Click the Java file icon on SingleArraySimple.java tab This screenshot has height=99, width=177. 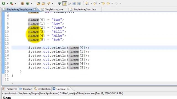pyautogui.click(x=4, y=9)
